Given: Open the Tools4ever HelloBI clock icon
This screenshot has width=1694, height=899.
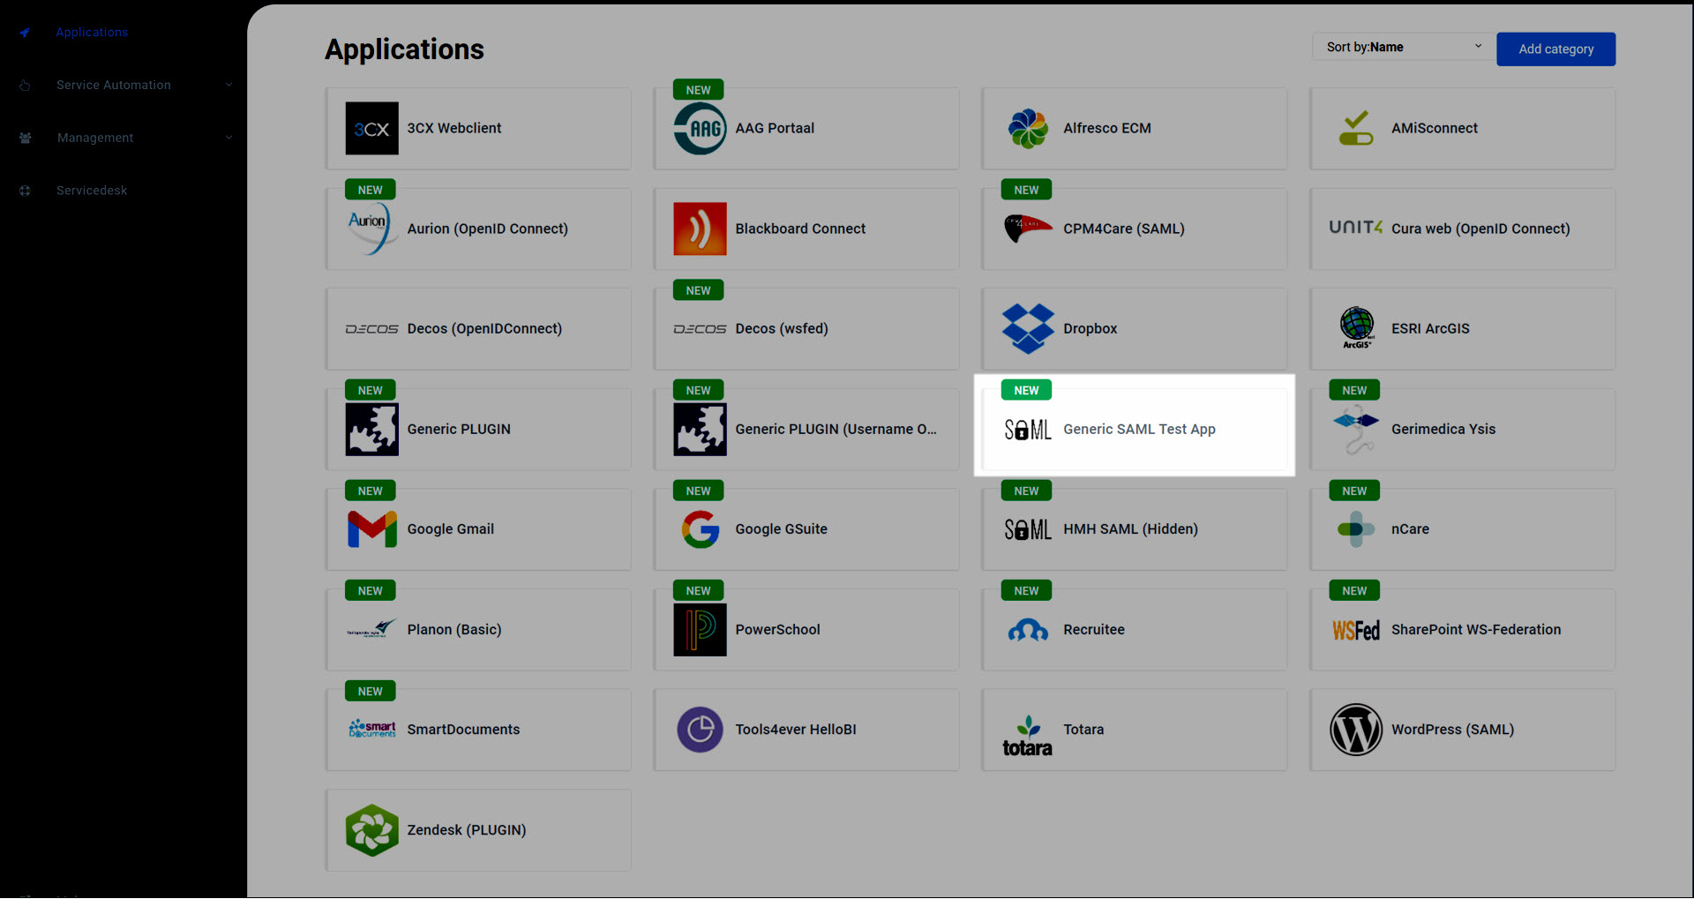Looking at the screenshot, I should (700, 730).
